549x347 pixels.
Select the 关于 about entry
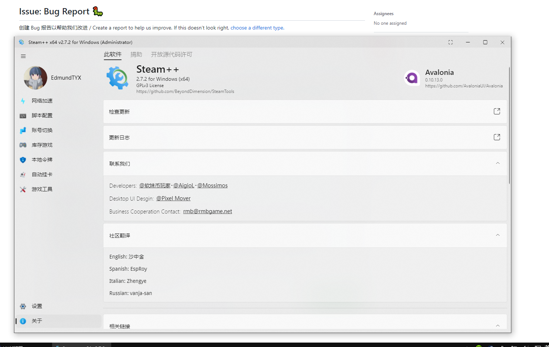tap(37, 321)
